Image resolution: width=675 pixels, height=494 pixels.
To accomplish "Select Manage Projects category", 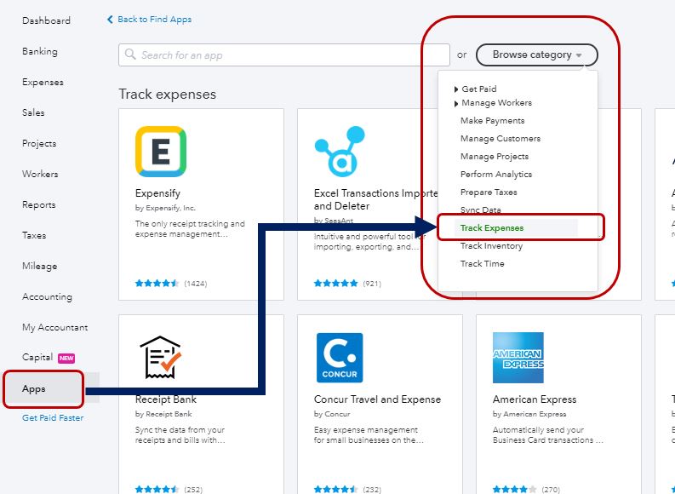I will pyautogui.click(x=495, y=157).
